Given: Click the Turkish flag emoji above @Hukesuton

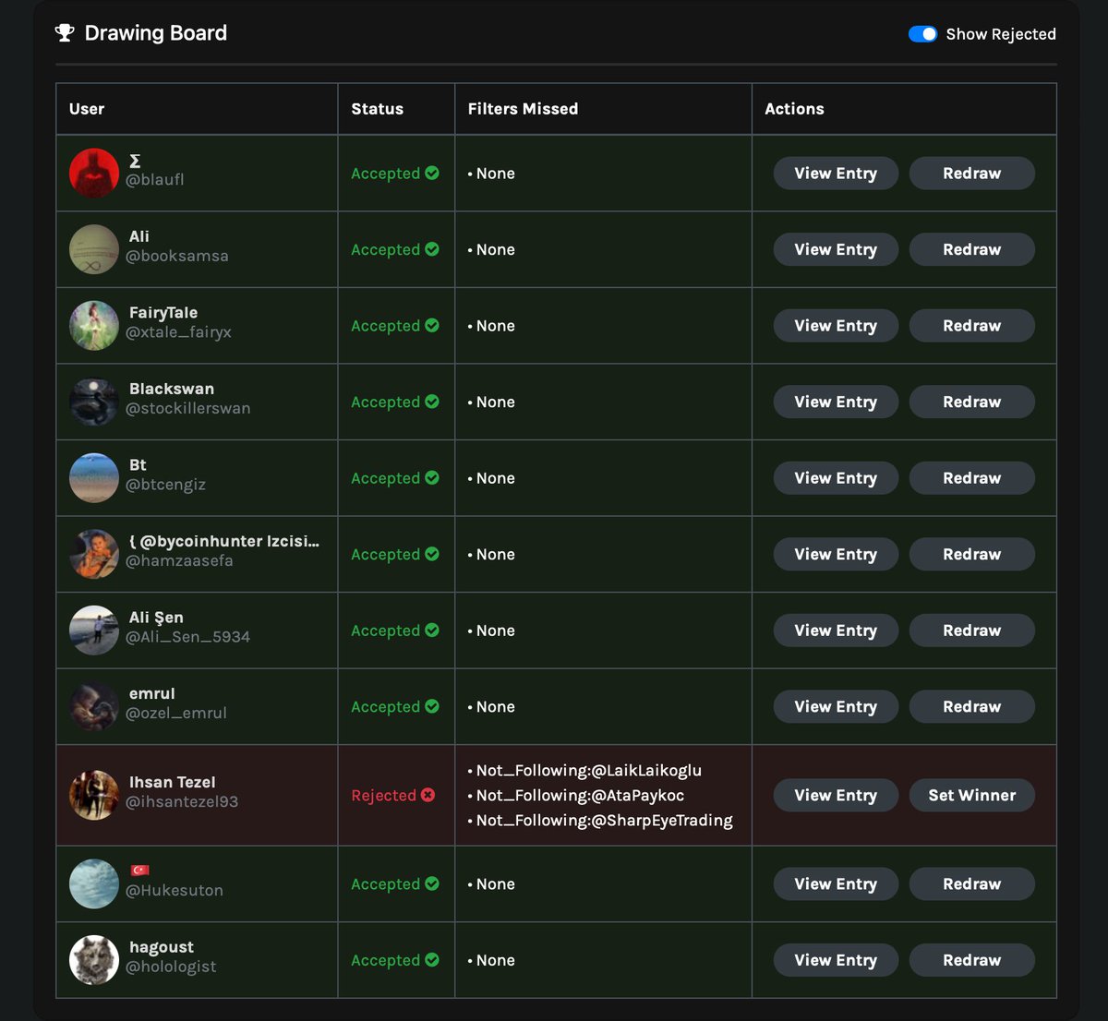Looking at the screenshot, I should coord(140,868).
